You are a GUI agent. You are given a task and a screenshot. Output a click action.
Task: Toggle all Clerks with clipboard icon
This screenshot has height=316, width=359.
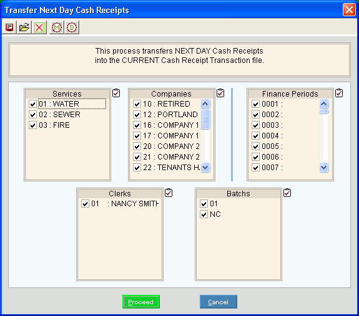pyautogui.click(x=169, y=193)
